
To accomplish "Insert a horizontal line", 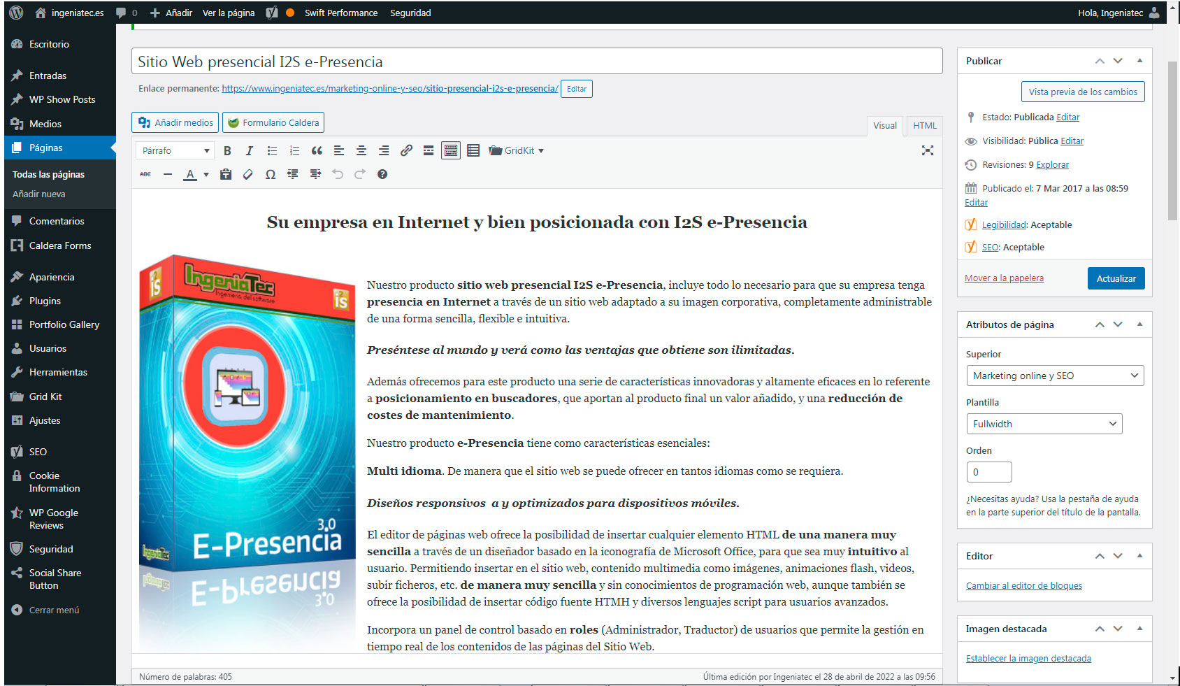I will pyautogui.click(x=168, y=174).
